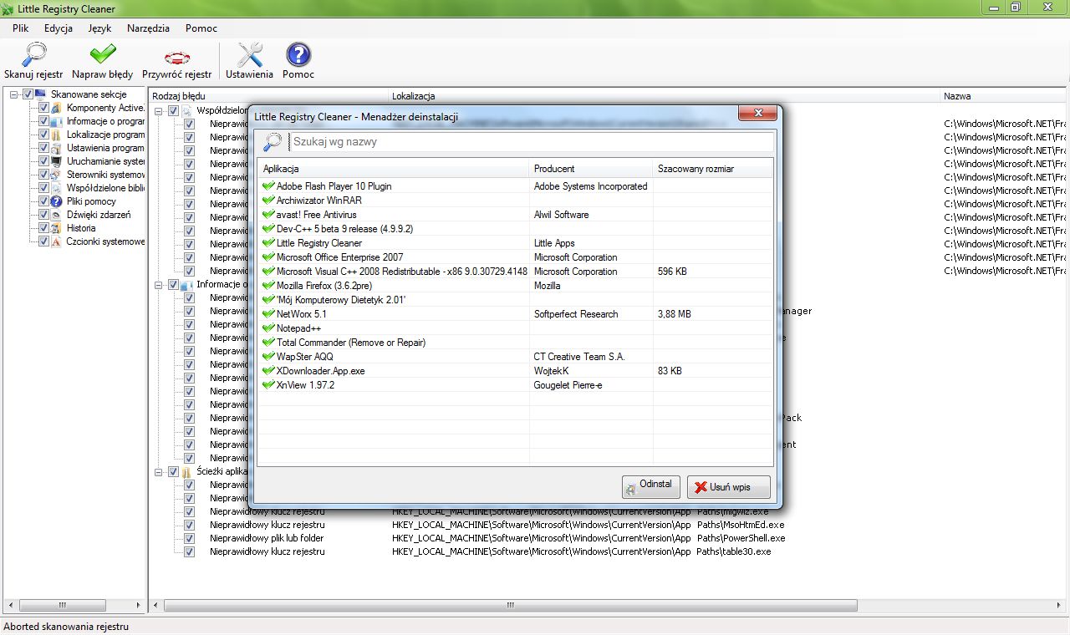Click the Dźwięki zdarzeń speaker icon
The height and width of the screenshot is (635, 1070).
[x=56, y=215]
